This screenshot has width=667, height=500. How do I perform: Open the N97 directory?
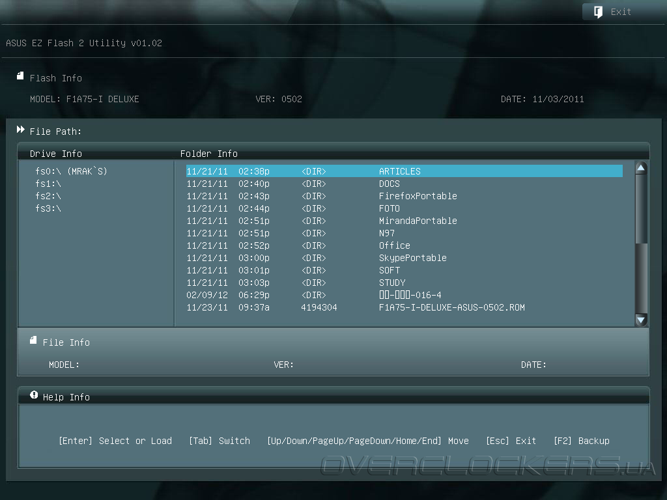[404, 233]
